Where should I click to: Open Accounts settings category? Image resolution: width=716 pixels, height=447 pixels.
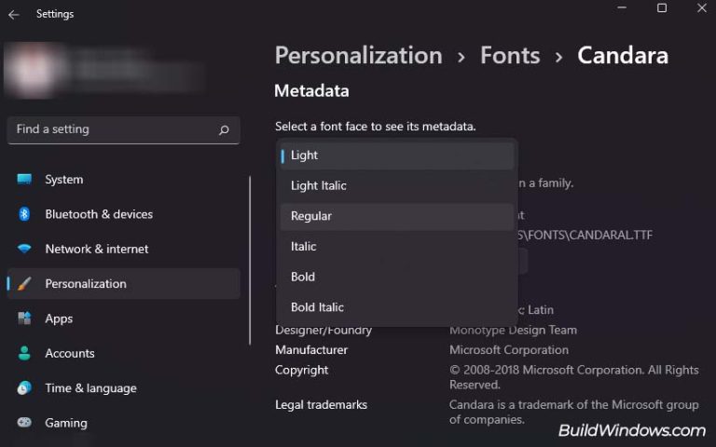pyautogui.click(x=124, y=353)
